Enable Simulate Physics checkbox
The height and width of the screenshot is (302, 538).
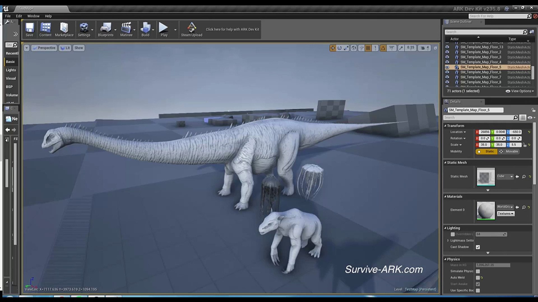tap(478, 271)
